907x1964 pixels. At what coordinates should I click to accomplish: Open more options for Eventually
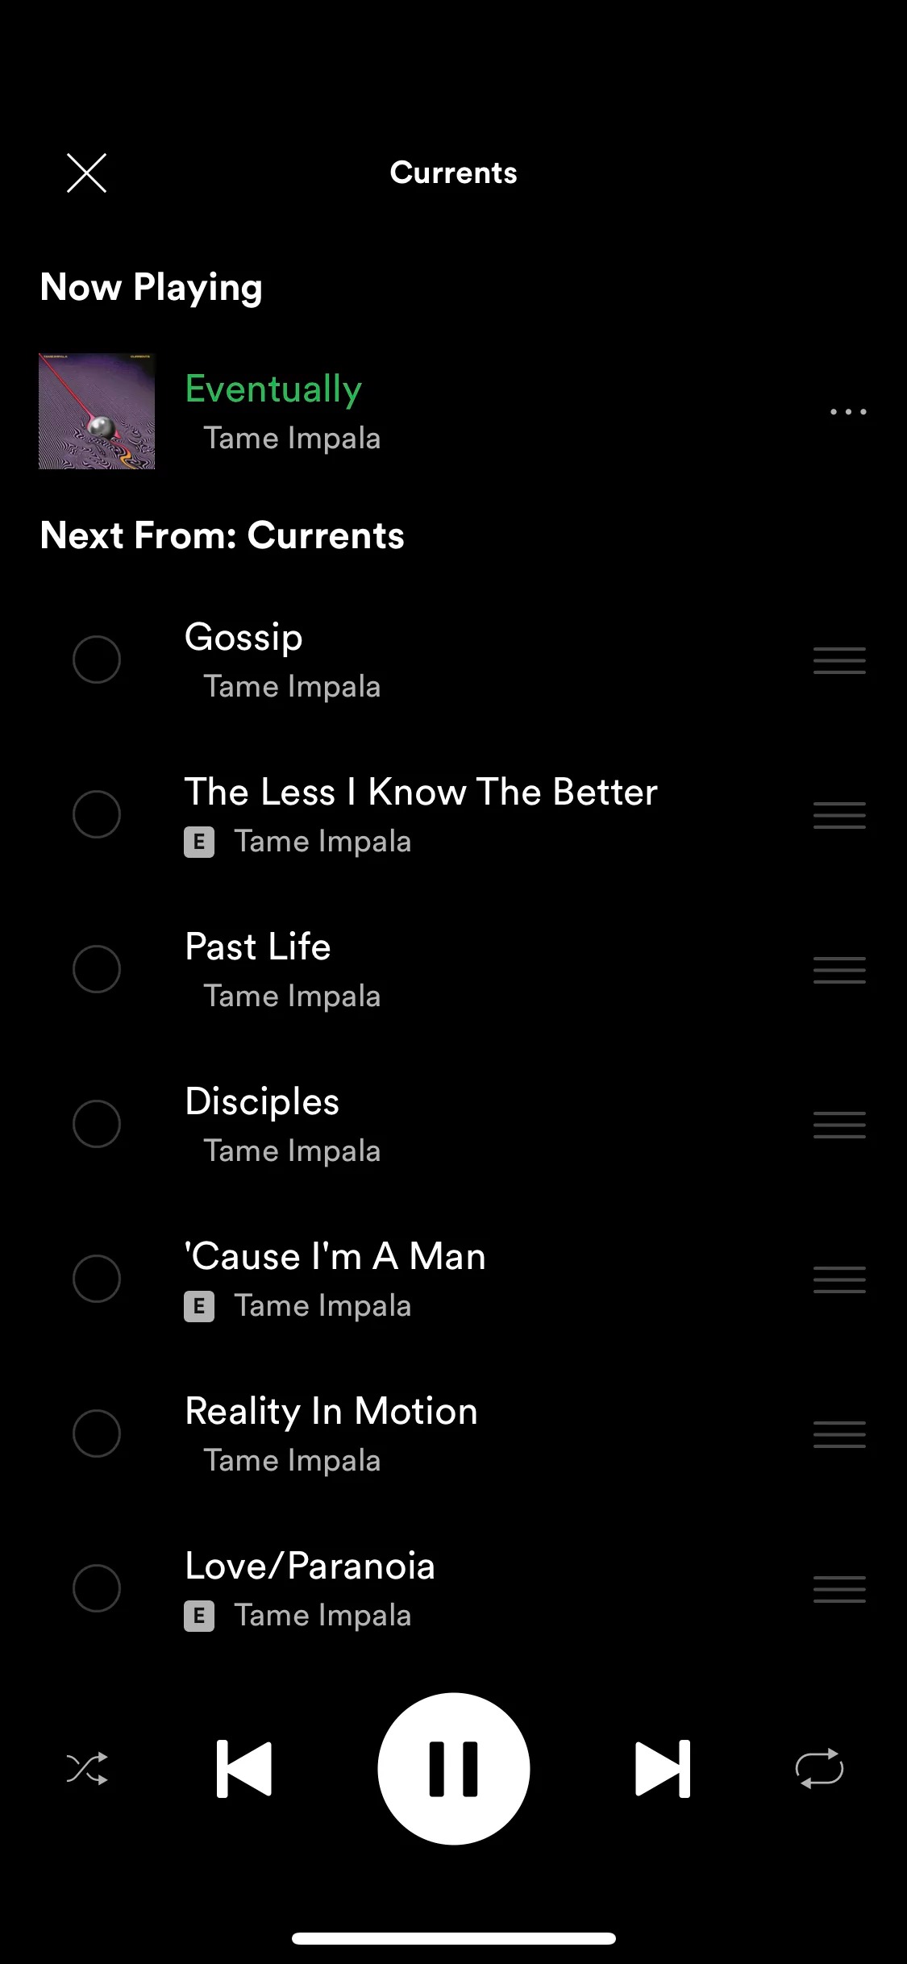[x=848, y=412]
